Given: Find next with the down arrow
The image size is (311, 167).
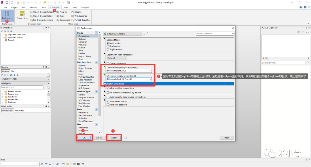Looking at the screenshot, I should point(46,164).
